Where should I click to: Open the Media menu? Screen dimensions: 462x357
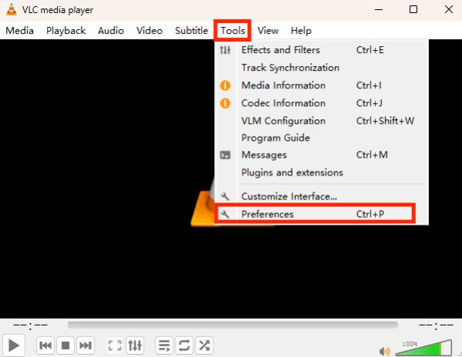pyautogui.click(x=19, y=31)
